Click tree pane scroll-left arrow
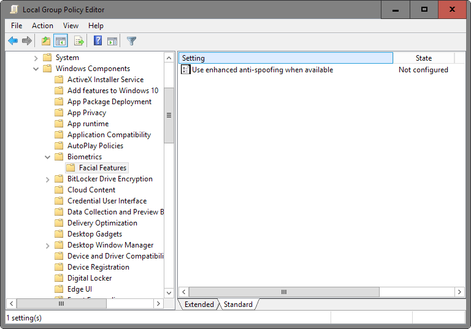471x329 pixels. pos(11,303)
